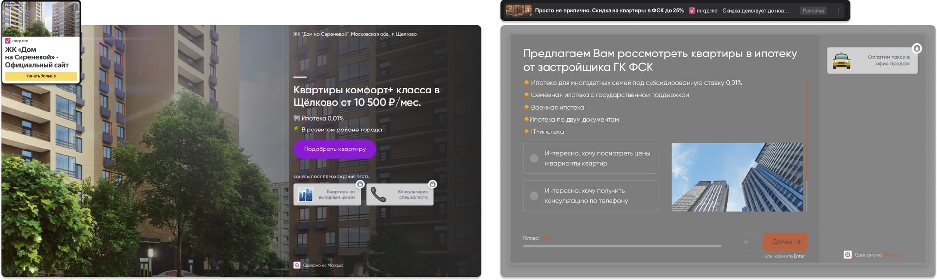Click the taxi icon in the bonus card
The width and height of the screenshot is (937, 280).
(x=841, y=61)
